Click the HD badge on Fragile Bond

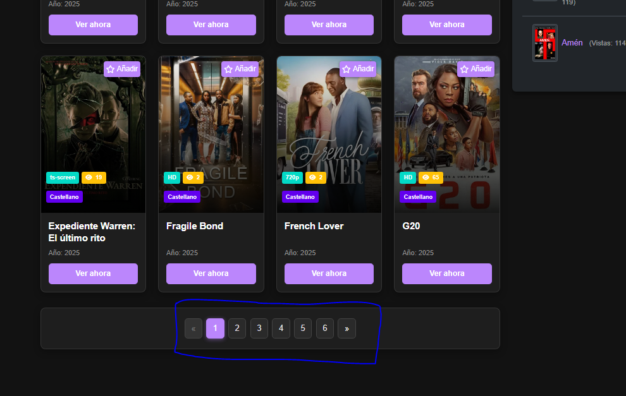point(171,177)
